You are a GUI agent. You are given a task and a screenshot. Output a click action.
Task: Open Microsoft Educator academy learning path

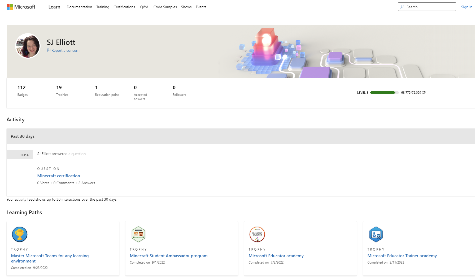point(276,256)
